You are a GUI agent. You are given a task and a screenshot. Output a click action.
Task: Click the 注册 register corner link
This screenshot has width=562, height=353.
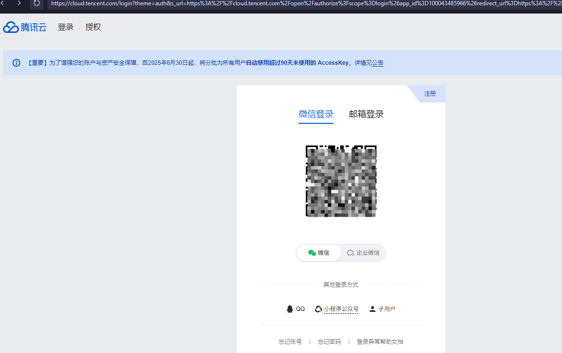coord(430,93)
